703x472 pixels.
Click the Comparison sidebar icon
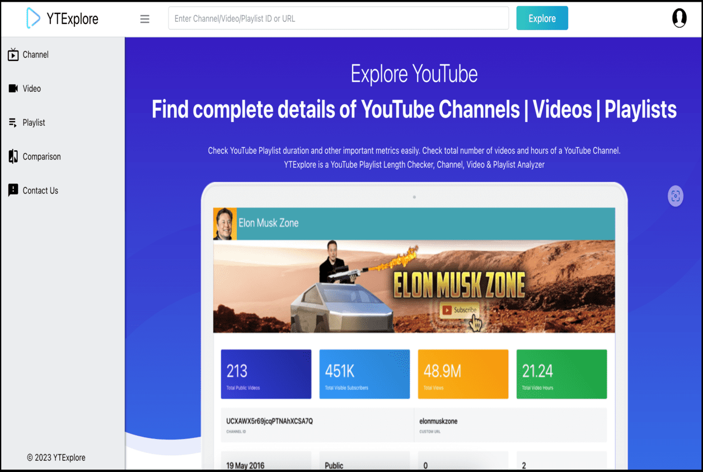13,157
